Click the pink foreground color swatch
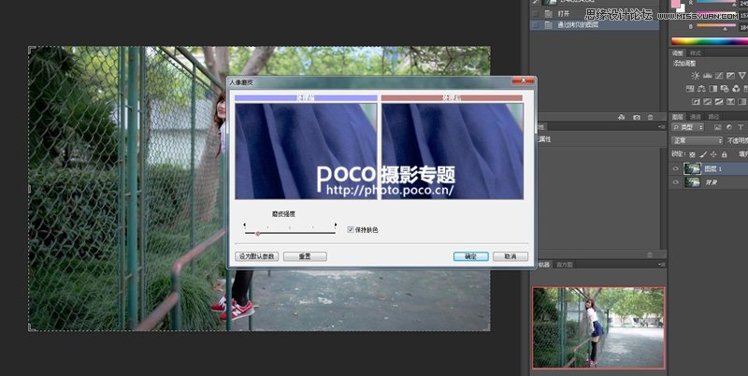The width and height of the screenshot is (748, 376). tap(675, 4)
